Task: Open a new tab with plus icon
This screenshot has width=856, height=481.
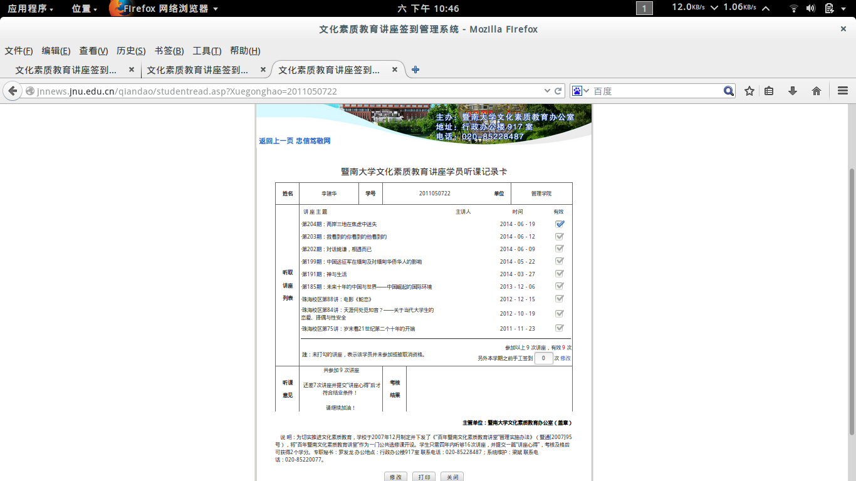Action: click(x=415, y=70)
